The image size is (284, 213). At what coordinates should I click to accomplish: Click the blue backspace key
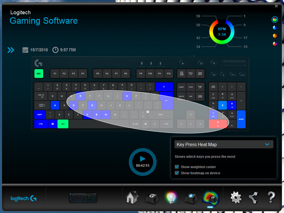(x=164, y=87)
